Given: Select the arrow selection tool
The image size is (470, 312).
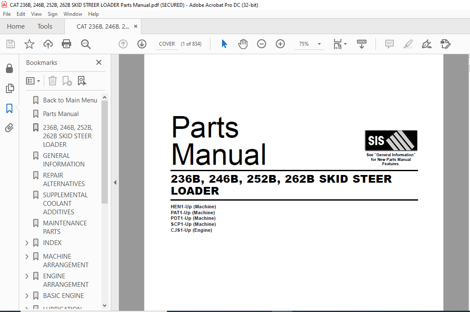Looking at the screenshot, I should (224, 44).
